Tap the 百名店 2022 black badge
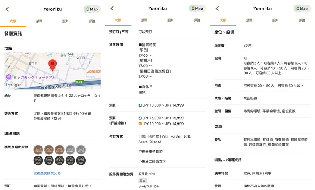This screenshot has height=190, width=315. 70,161
